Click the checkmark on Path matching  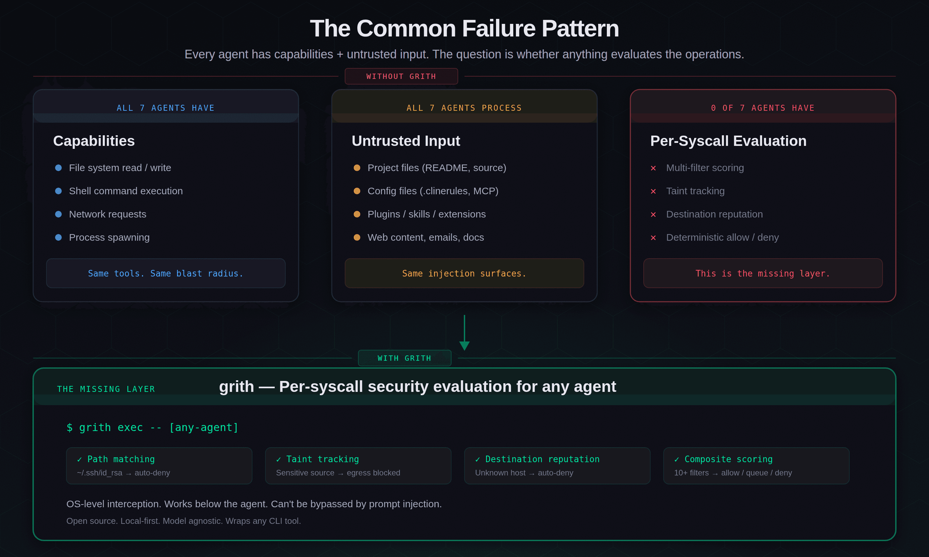coord(79,460)
